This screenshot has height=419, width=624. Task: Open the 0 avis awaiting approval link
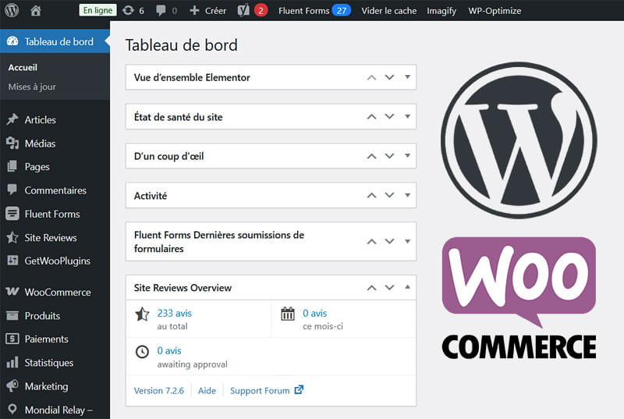[169, 350]
